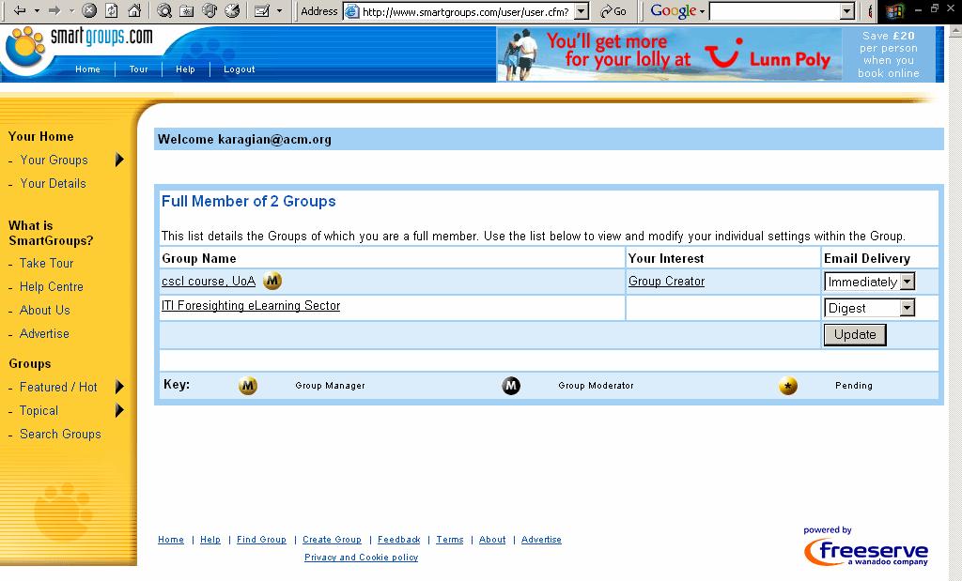
Task: Click the page icon in Address bar
Action: [351, 11]
